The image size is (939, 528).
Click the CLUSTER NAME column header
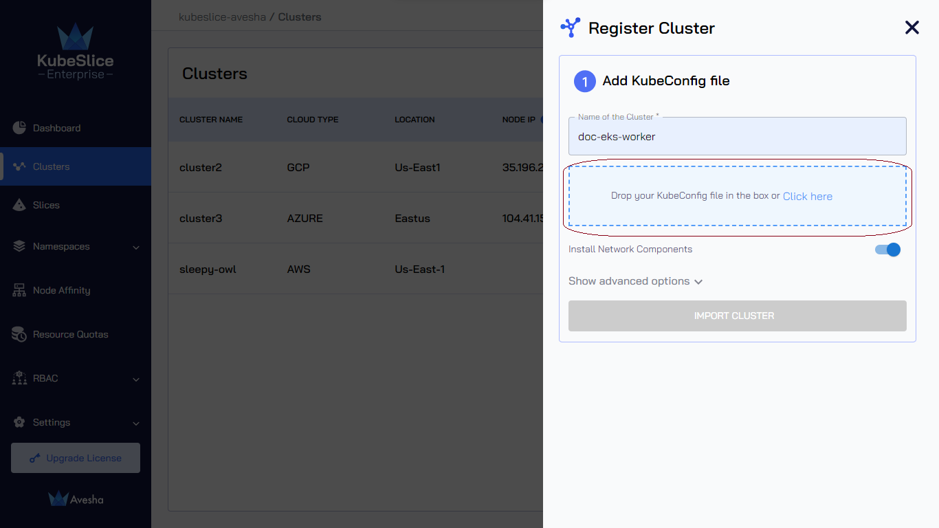tap(211, 120)
